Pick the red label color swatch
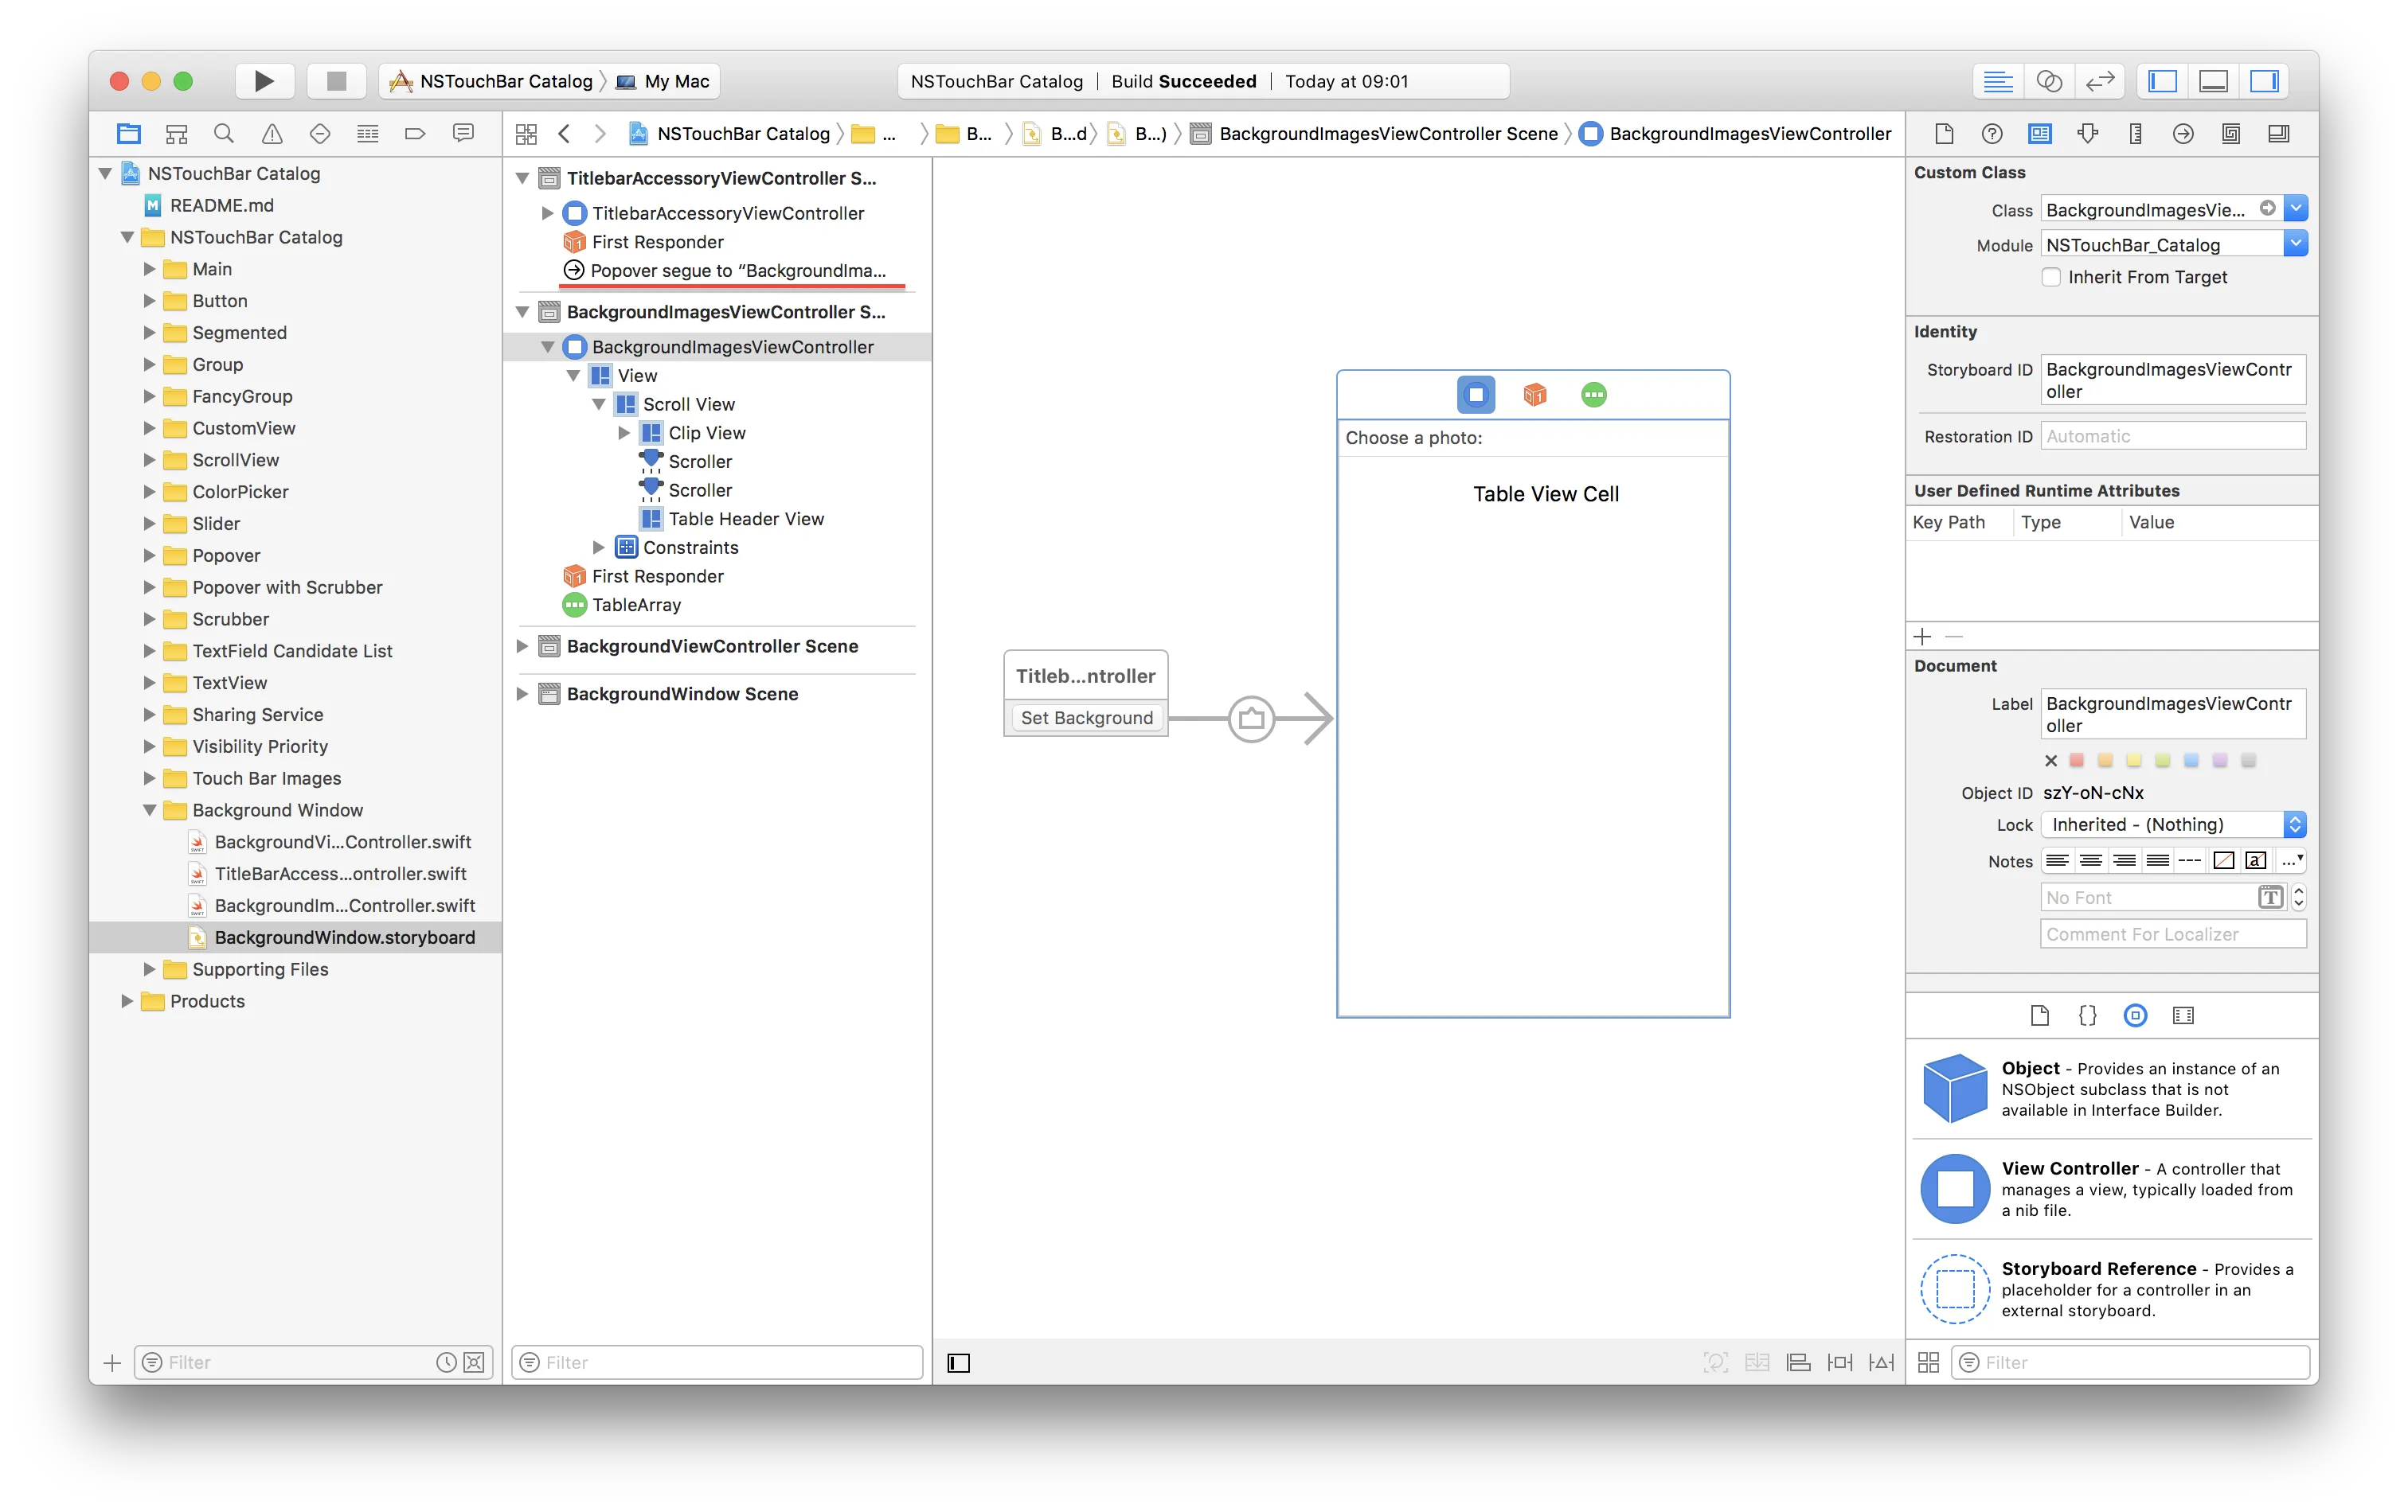The height and width of the screenshot is (1512, 2408). pos(2077,761)
